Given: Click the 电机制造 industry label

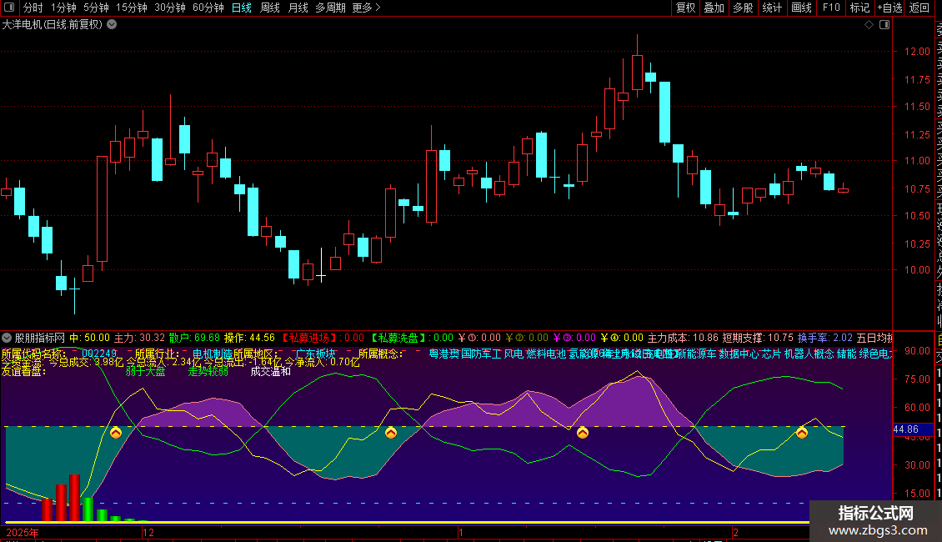Looking at the screenshot, I should [x=212, y=354].
